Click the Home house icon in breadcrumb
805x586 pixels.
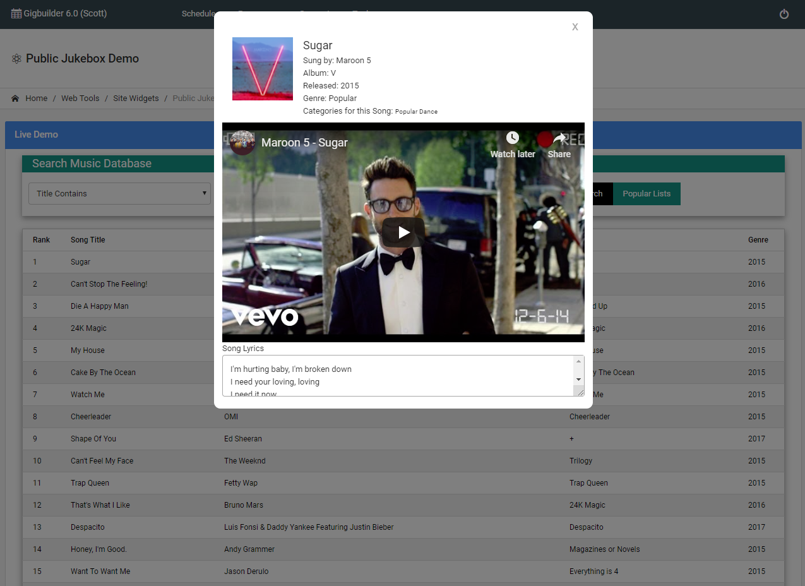[15, 99]
